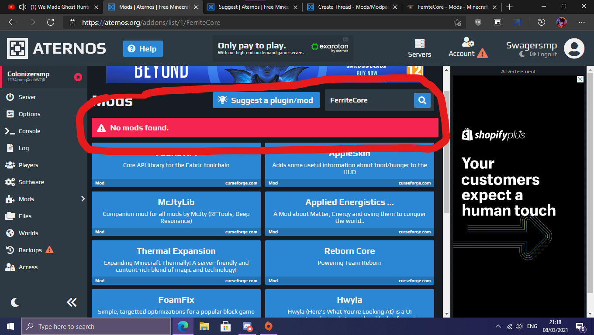Open the volume control in the system tray
The height and width of the screenshot is (335, 594).
[519, 326]
